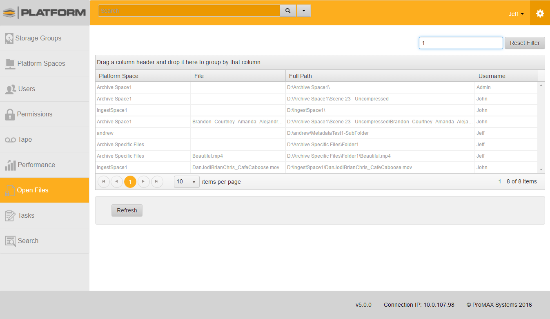The height and width of the screenshot is (319, 550).
Task: Click the sidebar Search magnifier-window icon
Action: (10, 241)
